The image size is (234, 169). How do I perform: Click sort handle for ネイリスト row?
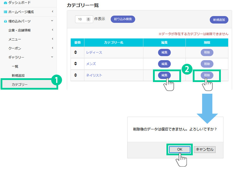tap(75, 75)
